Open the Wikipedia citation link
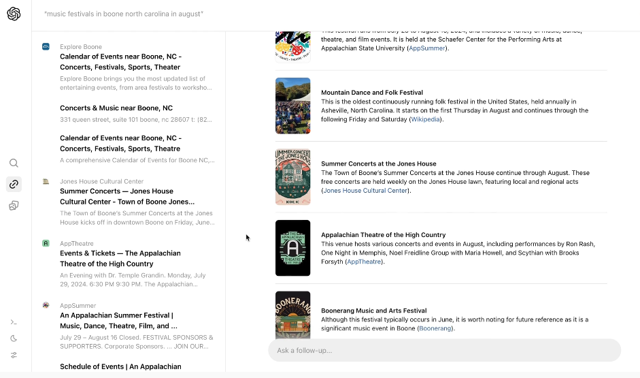The height and width of the screenshot is (378, 640). [425, 119]
